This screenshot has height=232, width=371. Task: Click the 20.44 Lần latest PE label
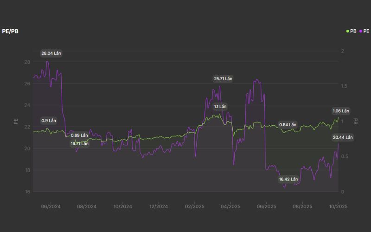(x=343, y=137)
